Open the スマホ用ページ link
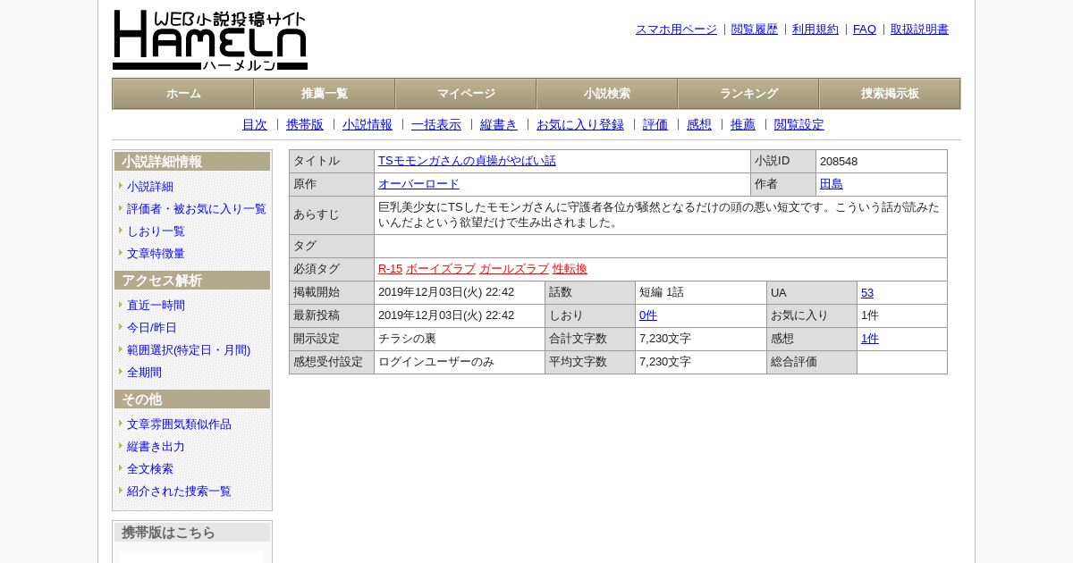The width and height of the screenshot is (1073, 563). [676, 29]
